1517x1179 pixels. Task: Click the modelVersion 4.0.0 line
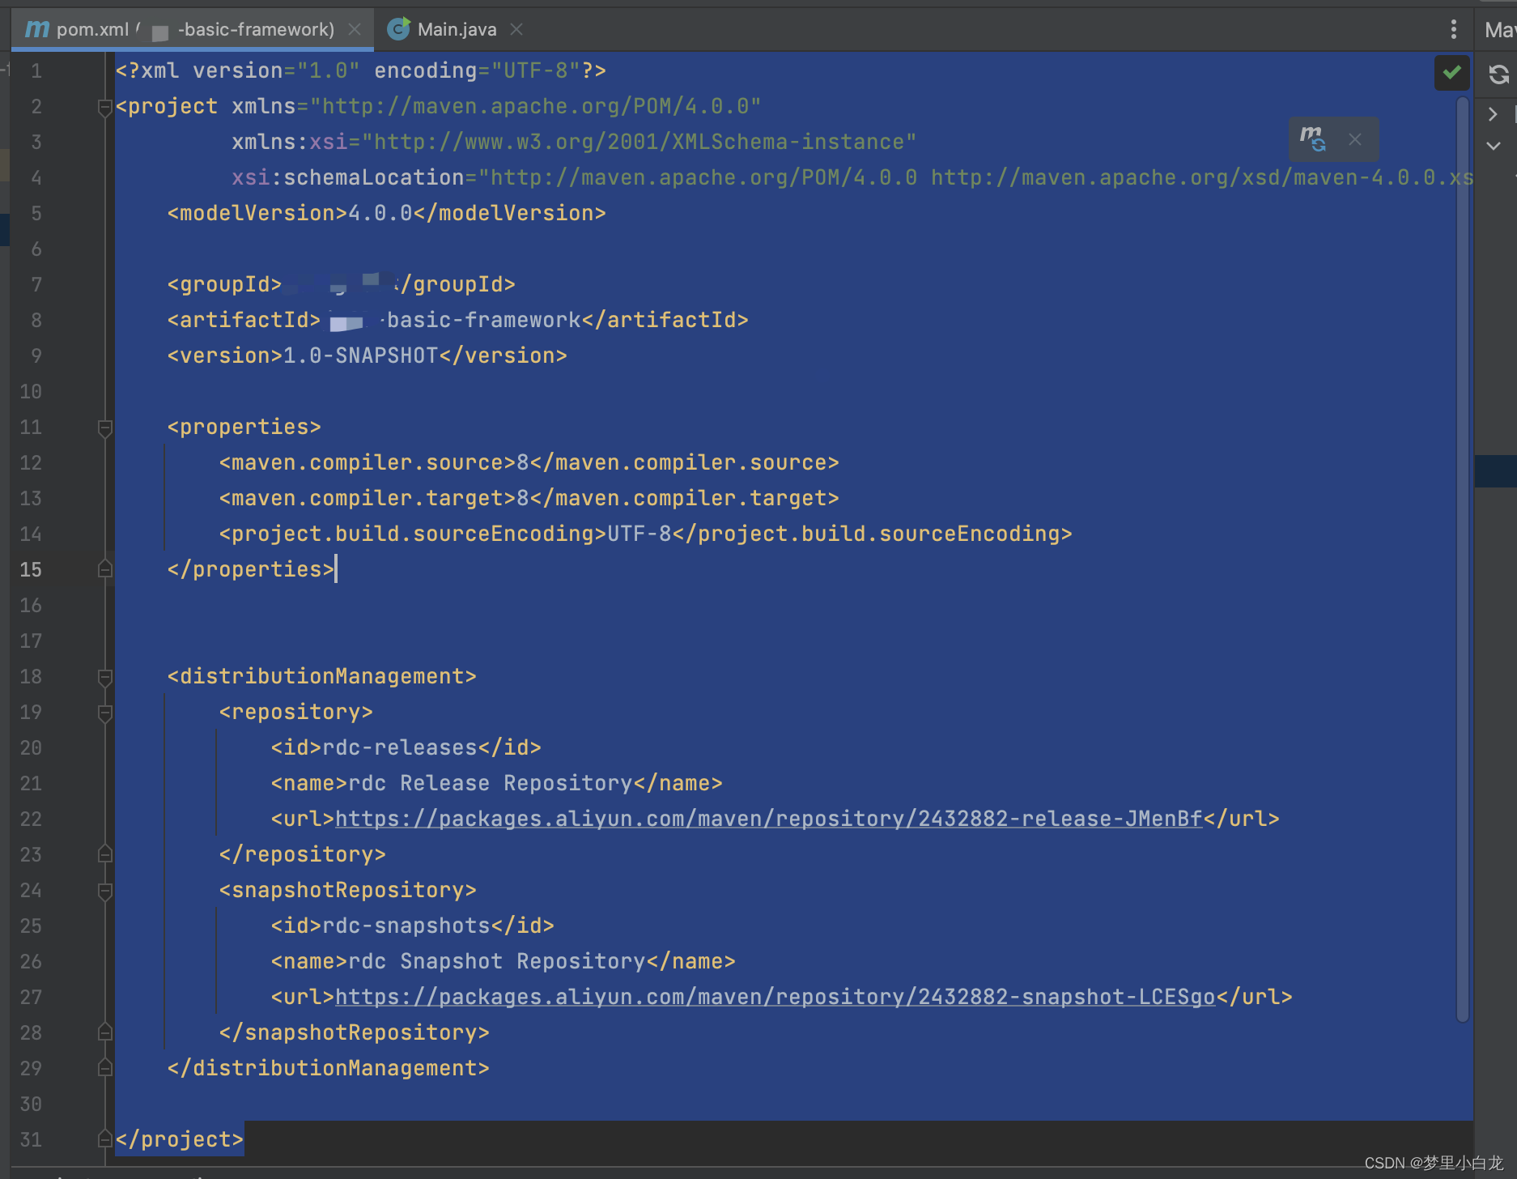click(x=386, y=213)
